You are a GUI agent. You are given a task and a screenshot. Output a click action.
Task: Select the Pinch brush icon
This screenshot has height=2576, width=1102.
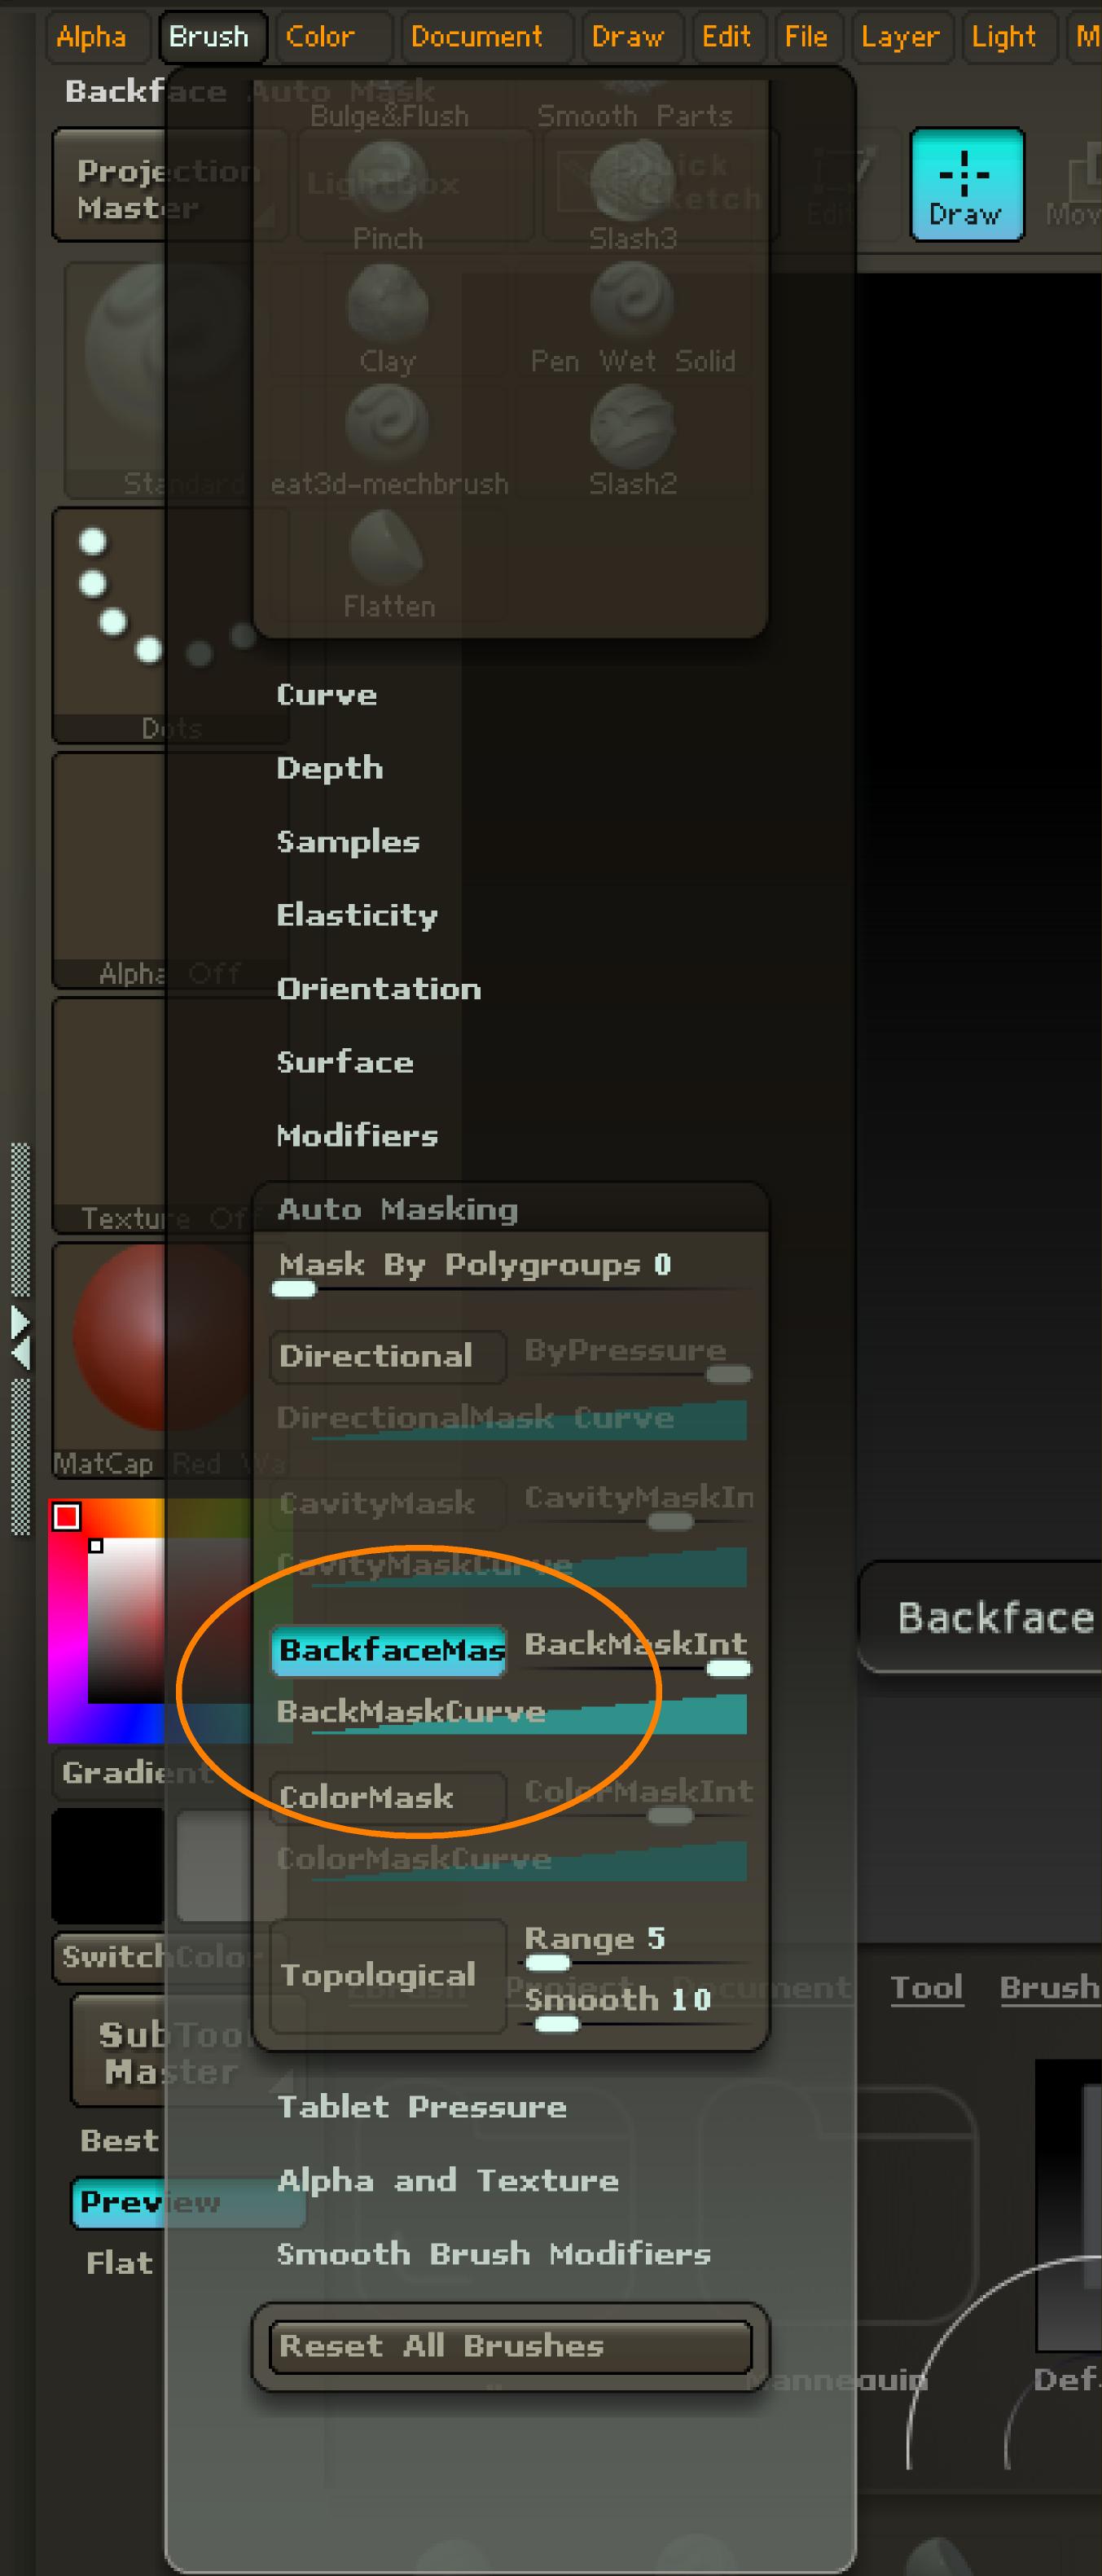pos(387,177)
